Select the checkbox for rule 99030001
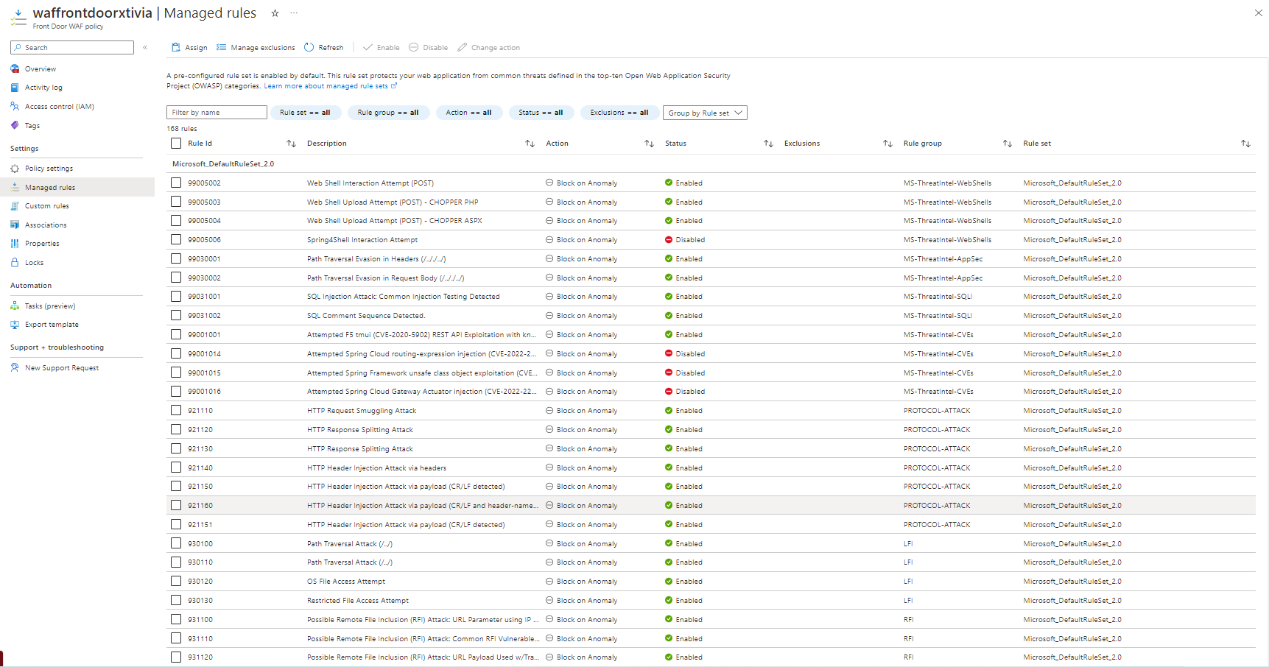This screenshot has width=1269, height=667. click(176, 258)
